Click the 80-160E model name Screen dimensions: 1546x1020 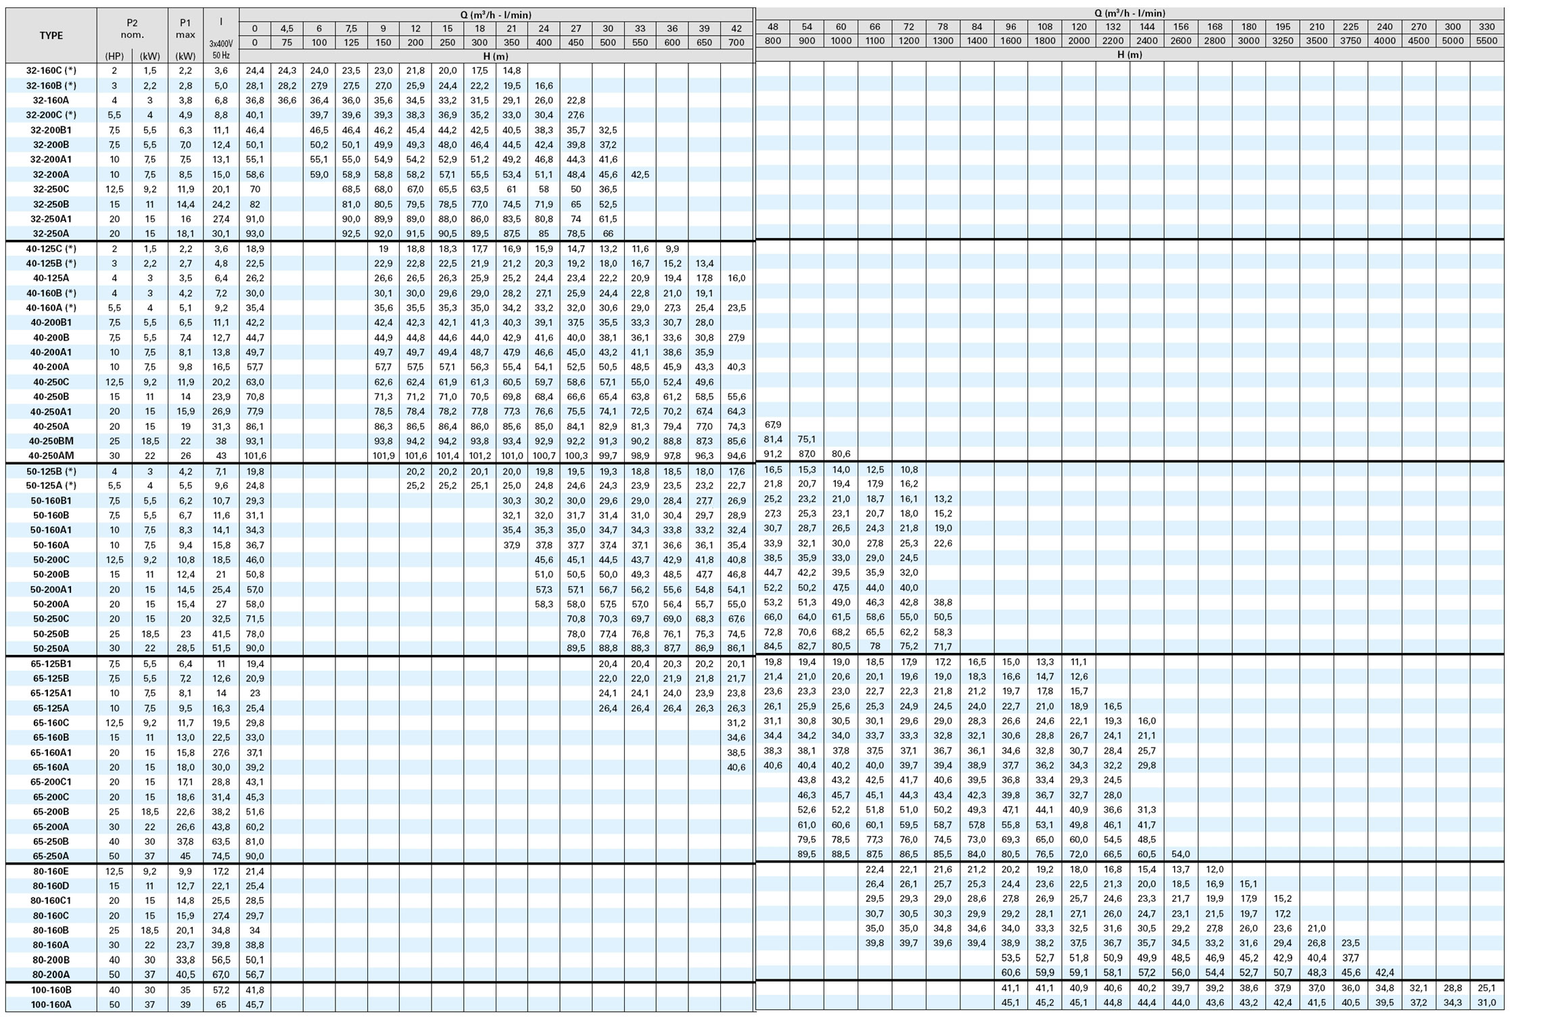[x=51, y=871]
